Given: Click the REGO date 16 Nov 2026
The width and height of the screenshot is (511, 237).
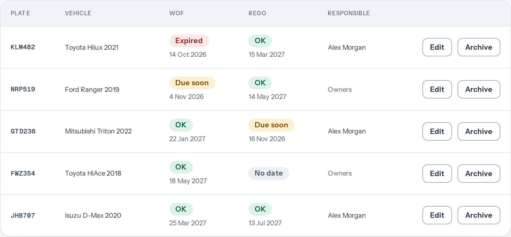Looking at the screenshot, I should coord(267,139).
